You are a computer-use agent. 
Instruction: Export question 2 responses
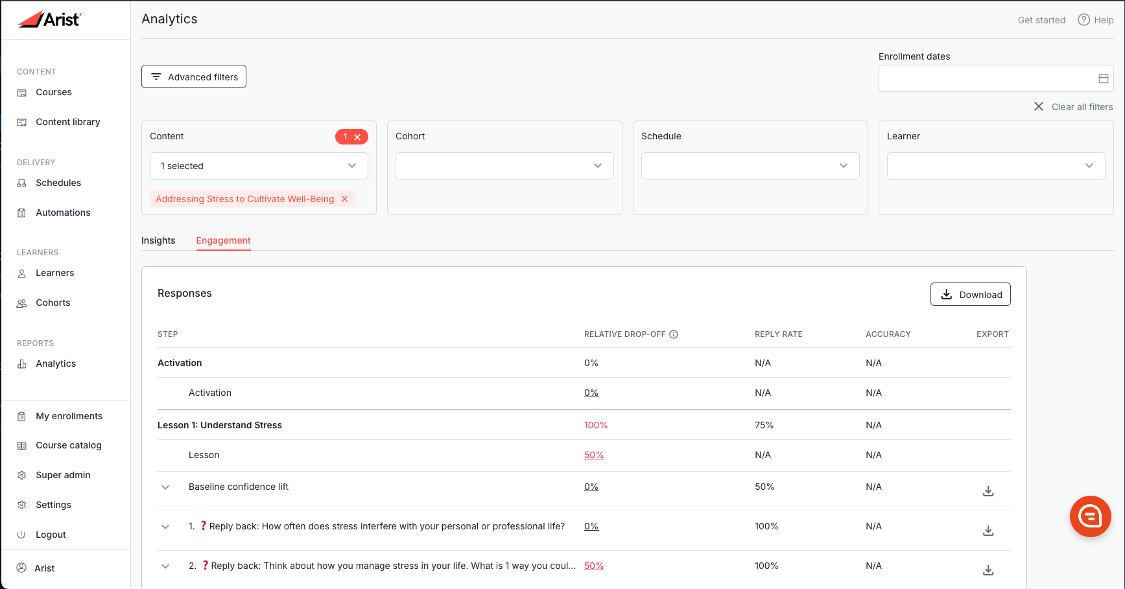point(988,570)
